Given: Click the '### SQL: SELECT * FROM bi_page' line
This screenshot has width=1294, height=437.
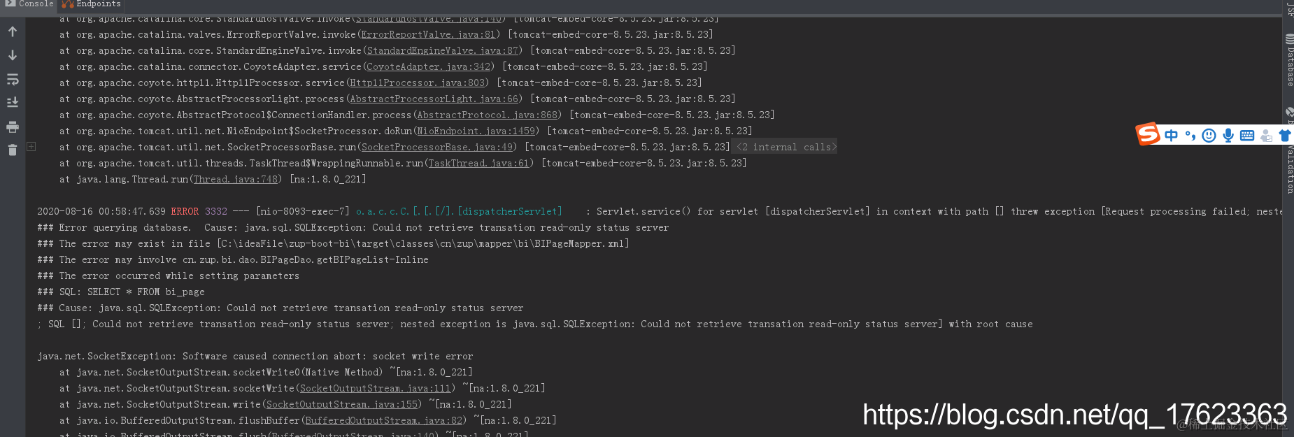Looking at the screenshot, I should (121, 292).
